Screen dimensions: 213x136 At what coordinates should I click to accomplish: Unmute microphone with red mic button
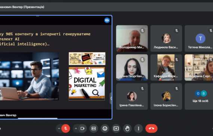[x=66, y=129]
